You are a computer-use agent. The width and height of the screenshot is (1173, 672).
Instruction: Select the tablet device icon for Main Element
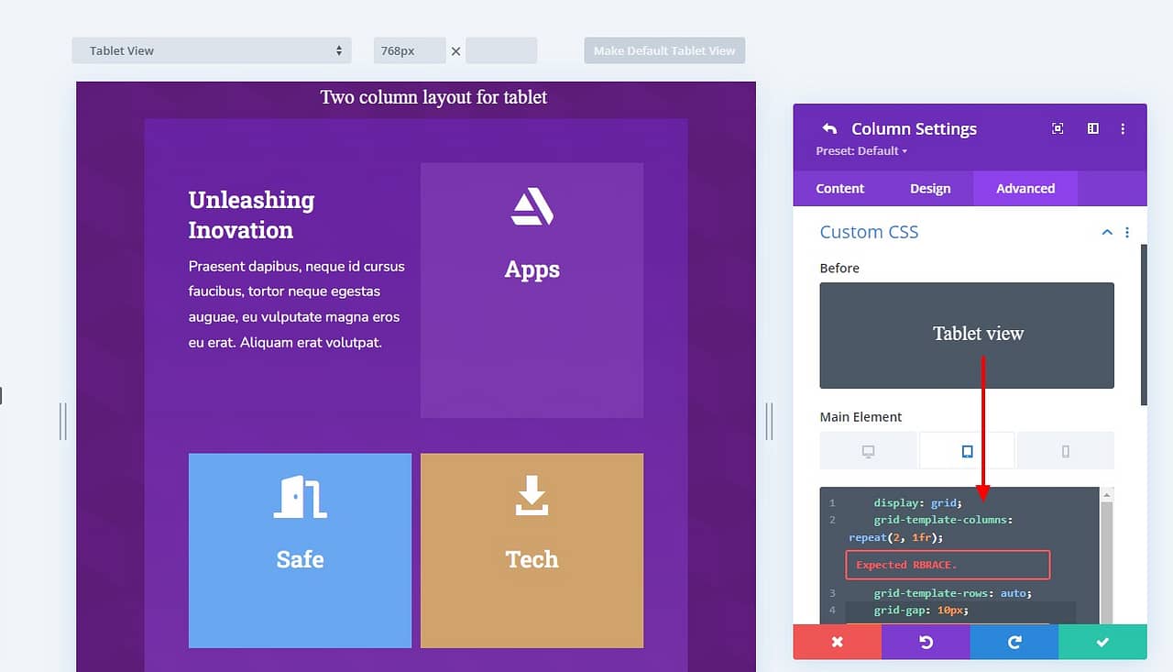pos(967,451)
